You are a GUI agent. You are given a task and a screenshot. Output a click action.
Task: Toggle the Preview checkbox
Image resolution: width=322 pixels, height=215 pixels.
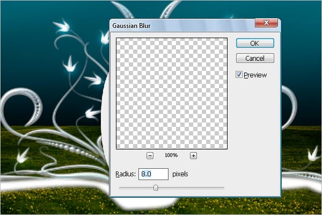tap(239, 75)
